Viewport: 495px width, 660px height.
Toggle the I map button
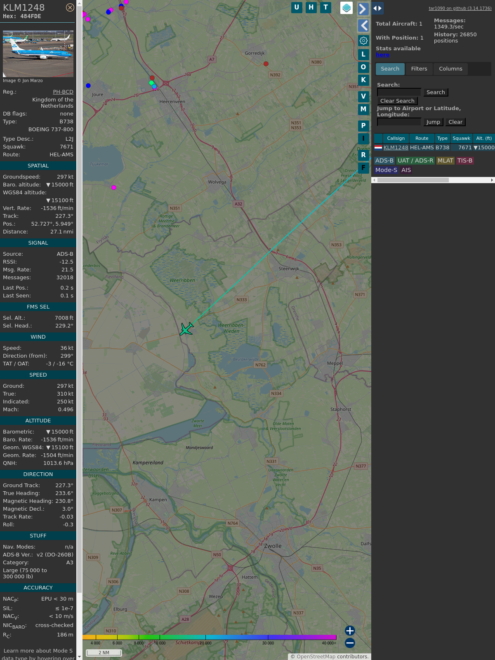(363, 139)
